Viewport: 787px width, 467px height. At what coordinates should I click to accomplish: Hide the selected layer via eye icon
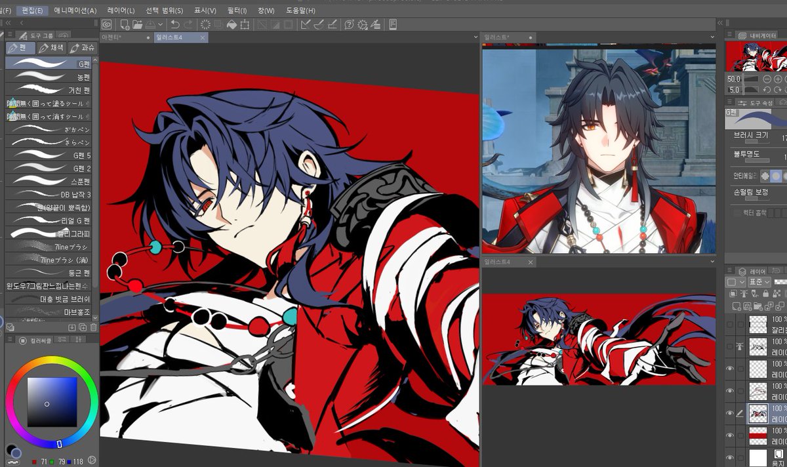pyautogui.click(x=729, y=413)
